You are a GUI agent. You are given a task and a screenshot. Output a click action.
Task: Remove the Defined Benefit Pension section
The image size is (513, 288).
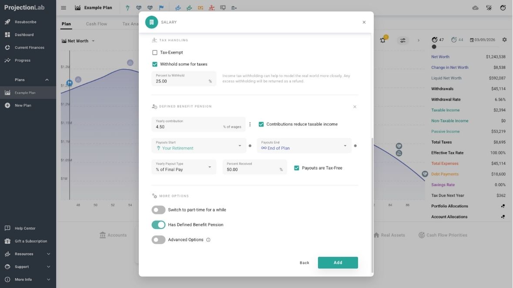pyautogui.click(x=355, y=106)
